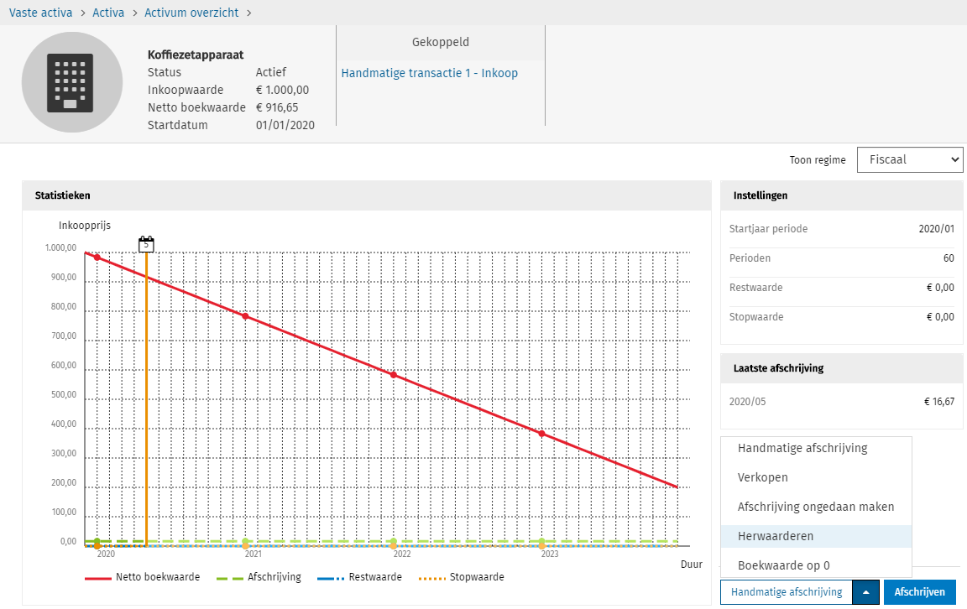Image resolution: width=967 pixels, height=609 pixels.
Task: Select Afschrijving ongedaan maken option
Action: (815, 507)
